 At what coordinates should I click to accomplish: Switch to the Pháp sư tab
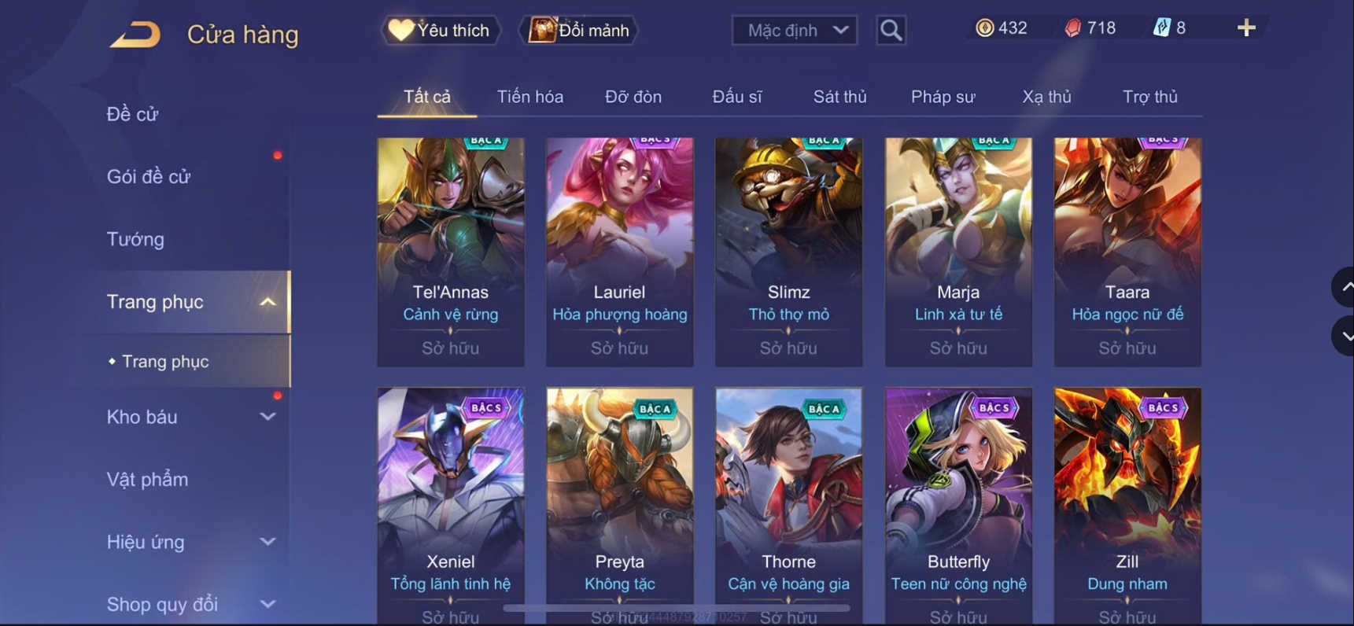943,97
